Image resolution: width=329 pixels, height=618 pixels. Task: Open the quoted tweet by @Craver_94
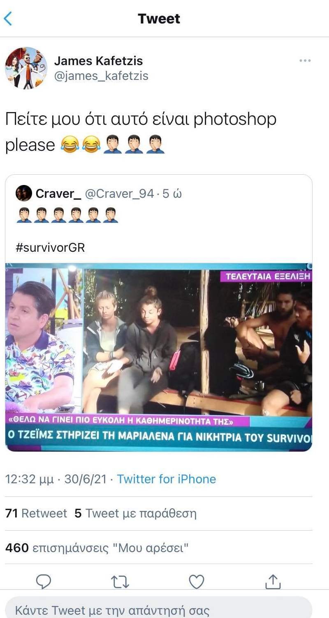coord(159,313)
